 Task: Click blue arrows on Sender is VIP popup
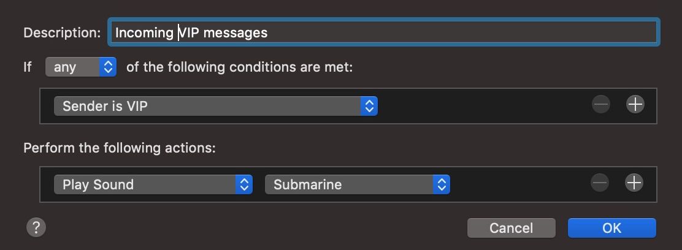pyautogui.click(x=369, y=106)
